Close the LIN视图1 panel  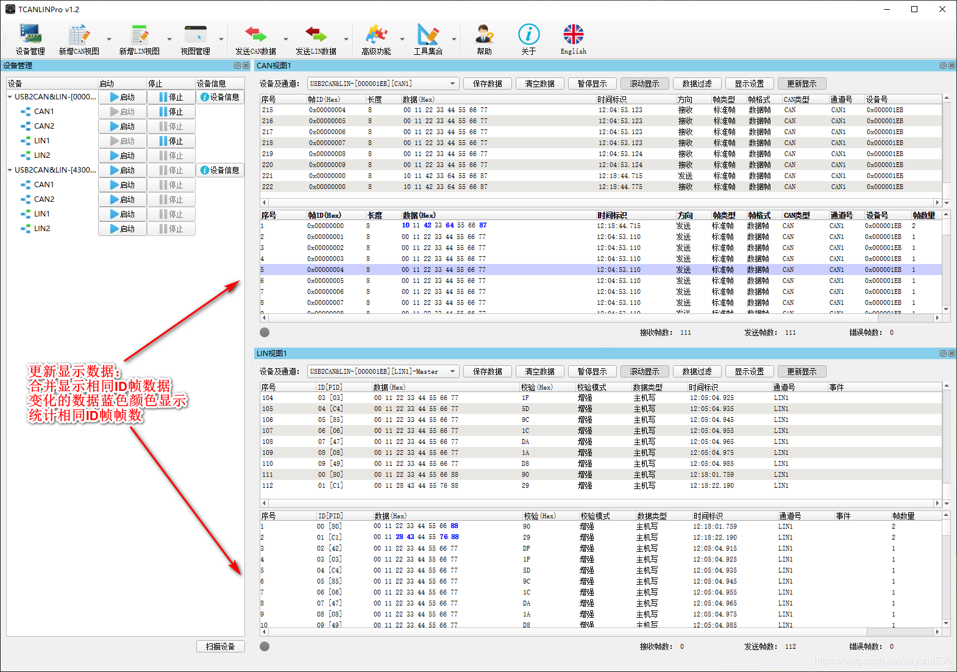[x=952, y=353]
